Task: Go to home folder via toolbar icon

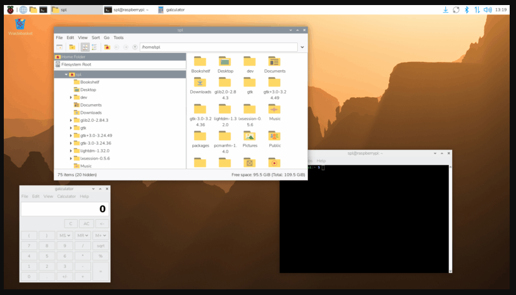Action: click(x=107, y=47)
